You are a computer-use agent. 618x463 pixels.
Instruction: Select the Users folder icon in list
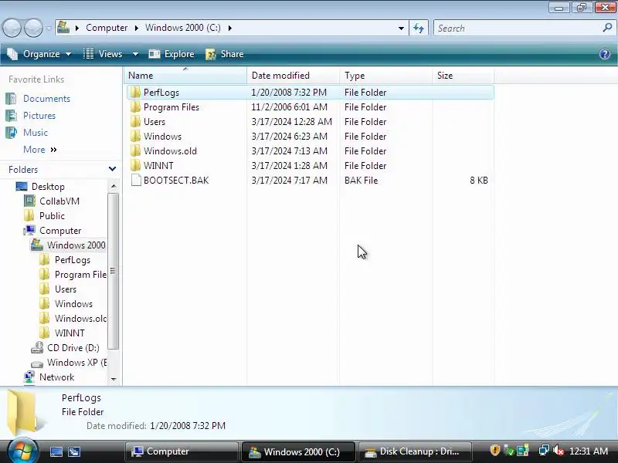tap(135, 122)
